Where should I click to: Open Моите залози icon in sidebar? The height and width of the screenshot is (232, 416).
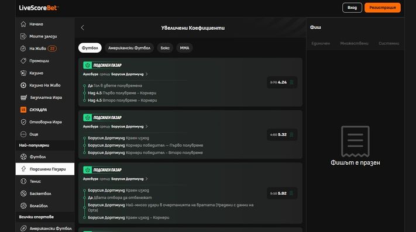coord(23,36)
